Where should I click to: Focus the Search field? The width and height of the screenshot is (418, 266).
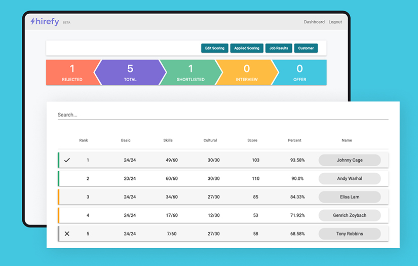pyautogui.click(x=223, y=115)
